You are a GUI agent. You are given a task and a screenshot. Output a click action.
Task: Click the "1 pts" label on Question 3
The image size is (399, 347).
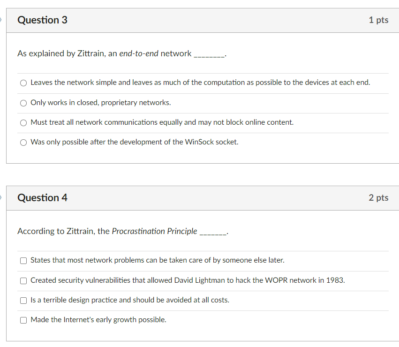pos(378,20)
